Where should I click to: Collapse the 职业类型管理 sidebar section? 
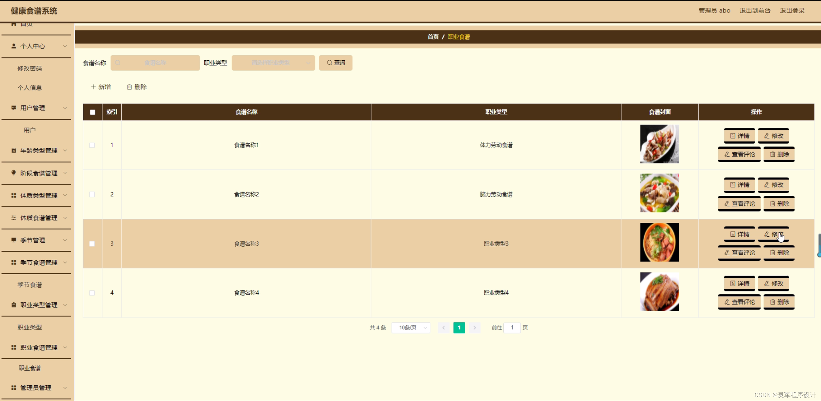point(39,305)
